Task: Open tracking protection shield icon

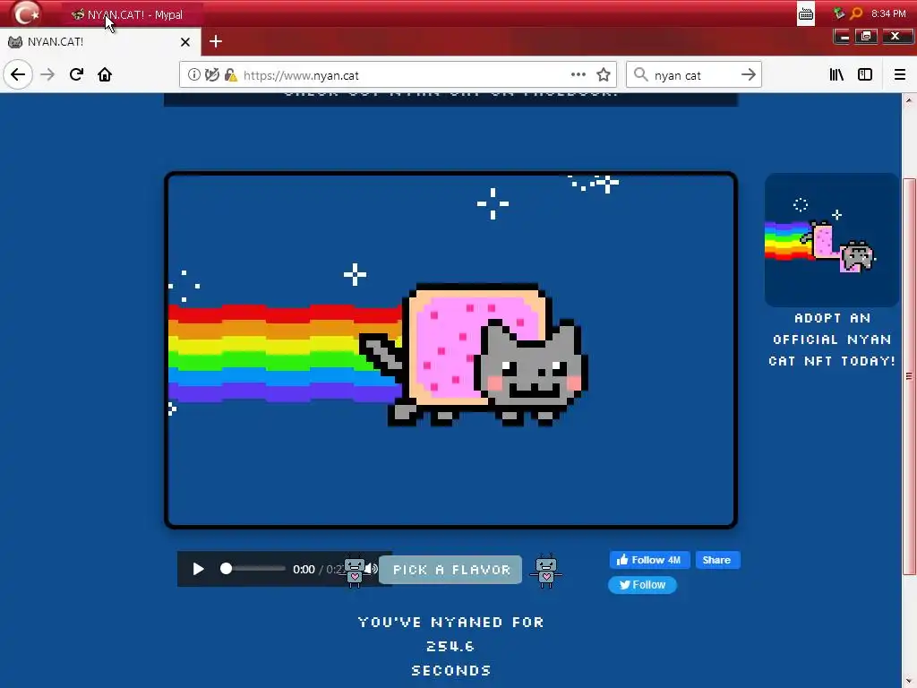Action: (212, 75)
